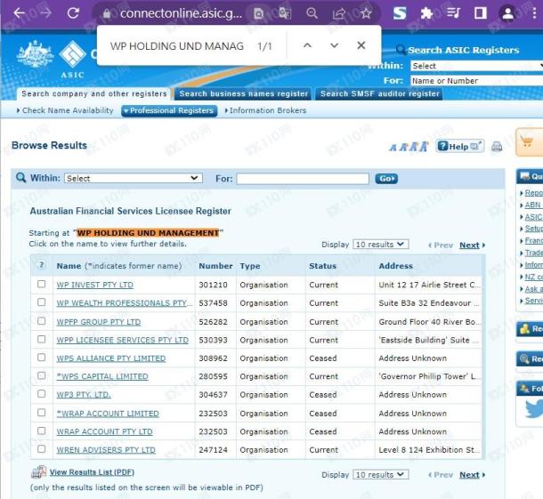The image size is (543, 499).
Task: Expand Information Brokers menu
Action: tap(265, 110)
